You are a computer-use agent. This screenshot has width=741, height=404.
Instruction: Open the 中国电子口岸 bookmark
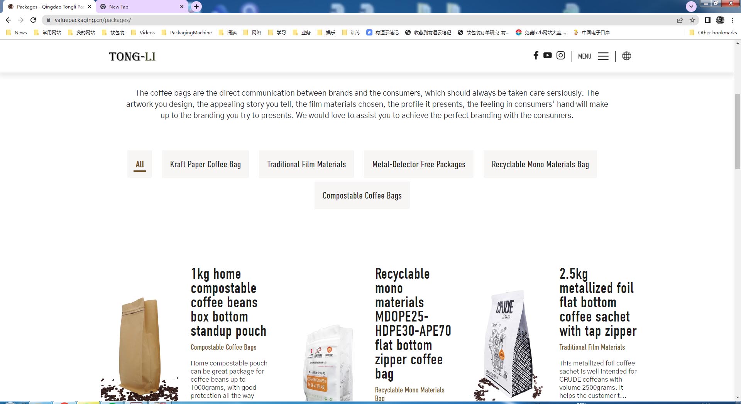pos(592,32)
